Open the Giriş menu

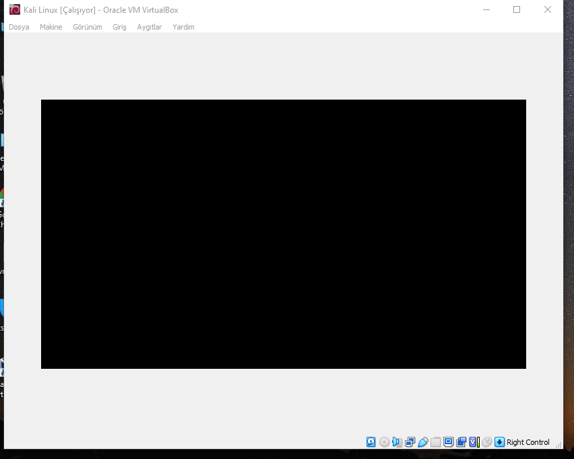119,27
